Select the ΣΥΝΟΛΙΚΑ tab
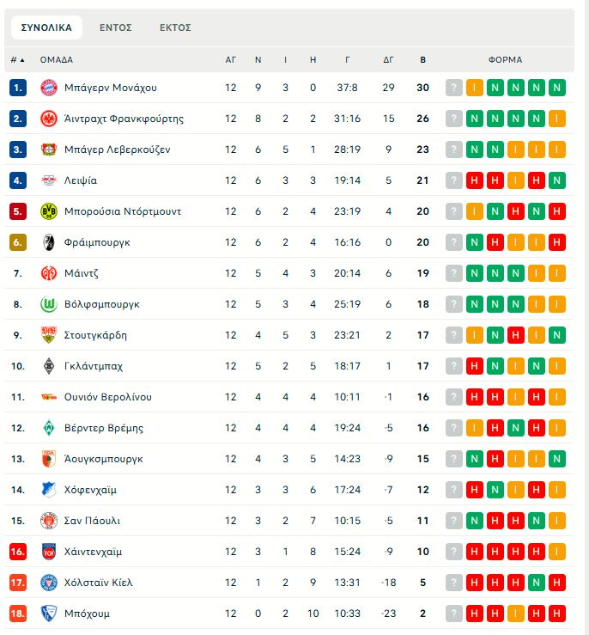Viewport: 589px width, 635px height. tap(46, 27)
